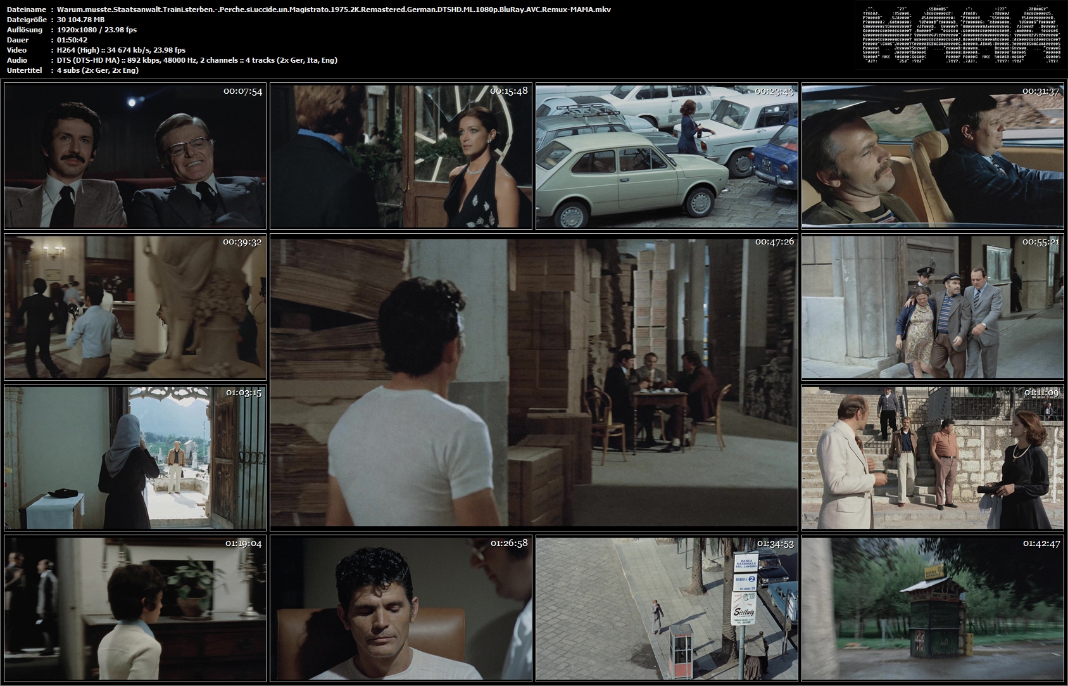1068x686 pixels.
Task: Open the close-up frame 01:26:58
Action: point(401,608)
